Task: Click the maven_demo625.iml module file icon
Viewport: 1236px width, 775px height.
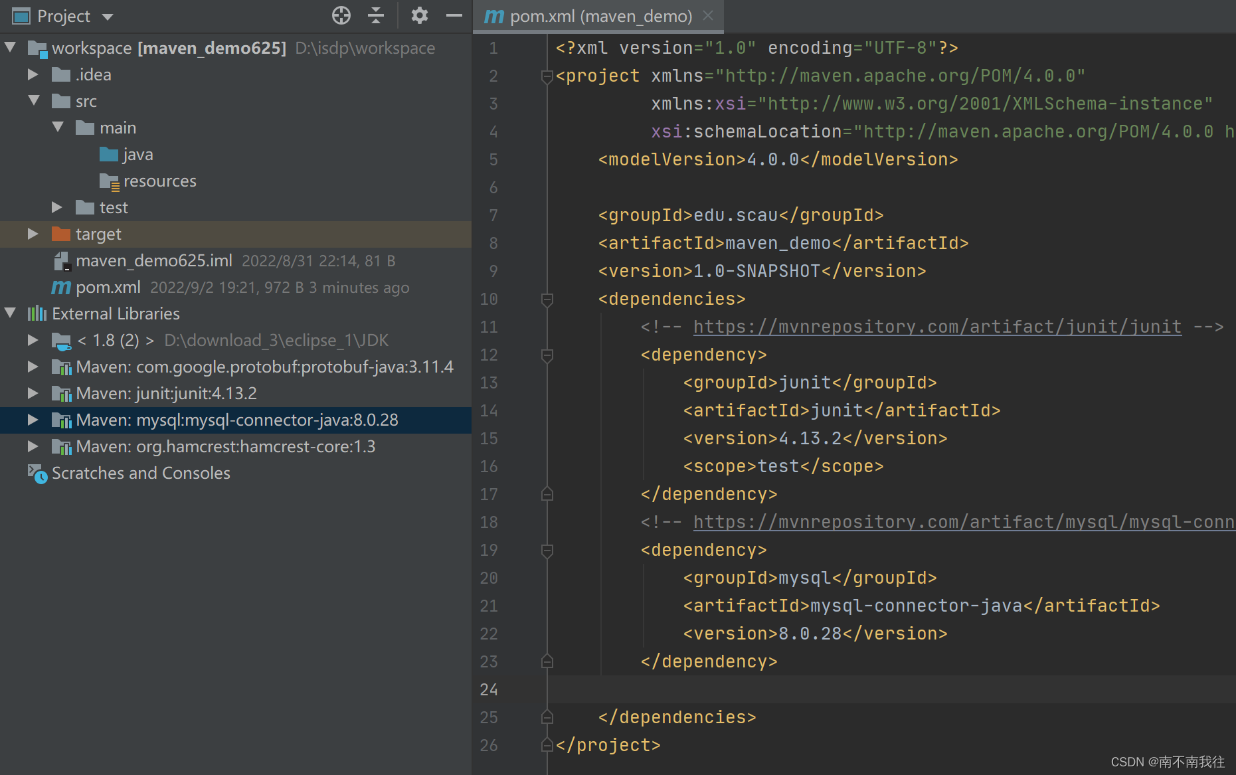Action: point(61,260)
